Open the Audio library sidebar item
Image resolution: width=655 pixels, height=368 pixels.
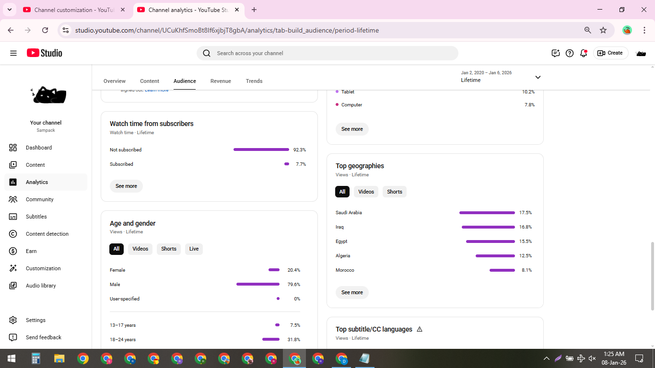click(x=41, y=286)
